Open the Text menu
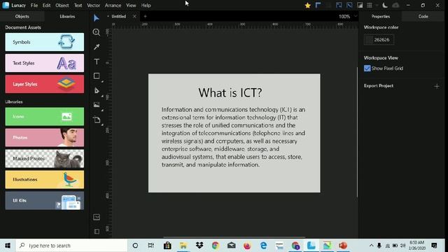The image size is (448, 252). [78, 5]
